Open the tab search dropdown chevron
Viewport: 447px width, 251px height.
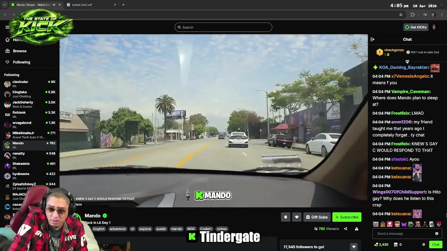tap(4, 5)
